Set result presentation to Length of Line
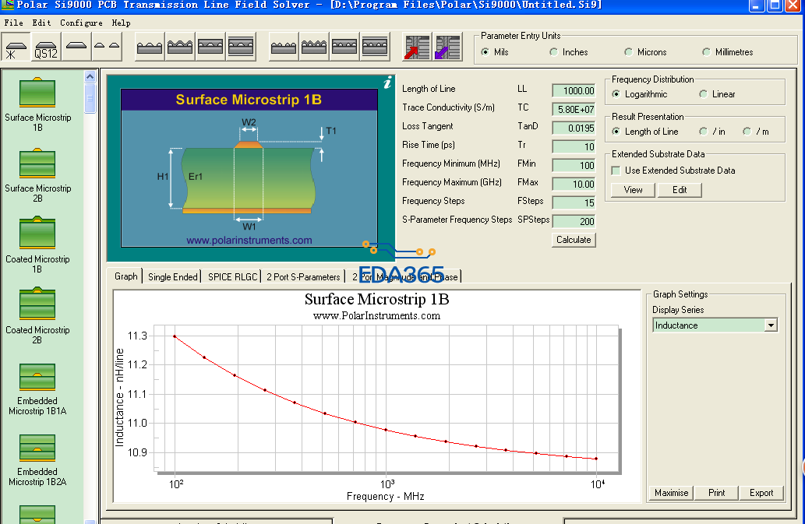Viewport: 805px width, 524px height. (645, 132)
